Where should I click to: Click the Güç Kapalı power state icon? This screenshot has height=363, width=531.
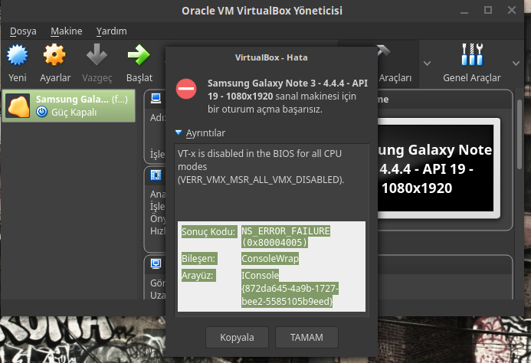[x=41, y=111]
